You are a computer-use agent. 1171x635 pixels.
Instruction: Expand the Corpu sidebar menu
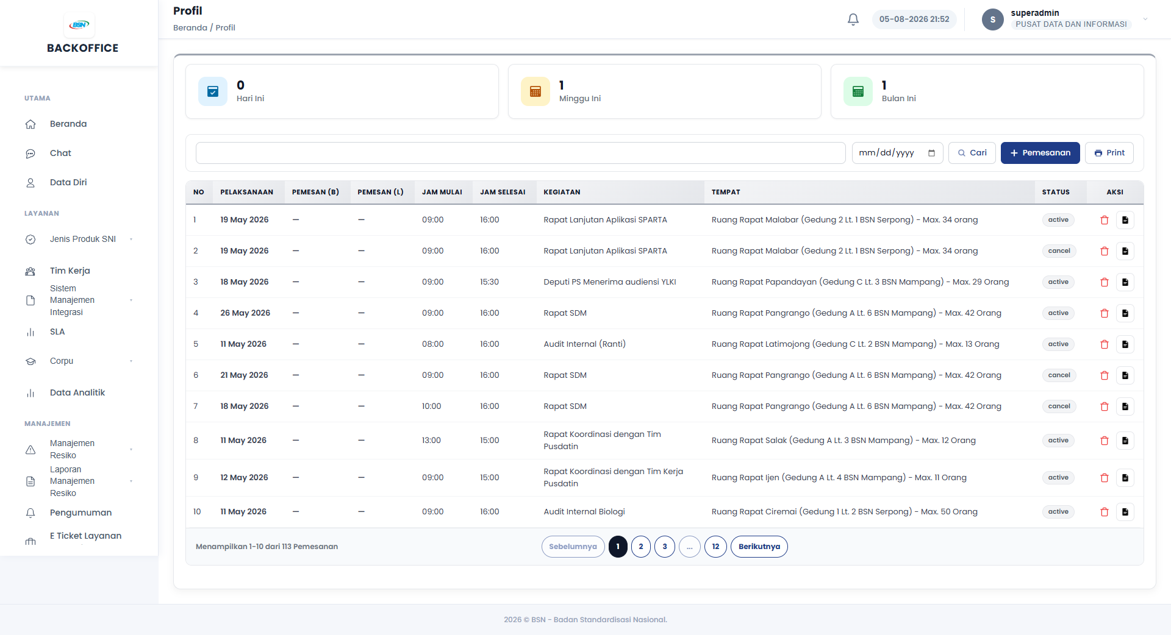click(131, 361)
